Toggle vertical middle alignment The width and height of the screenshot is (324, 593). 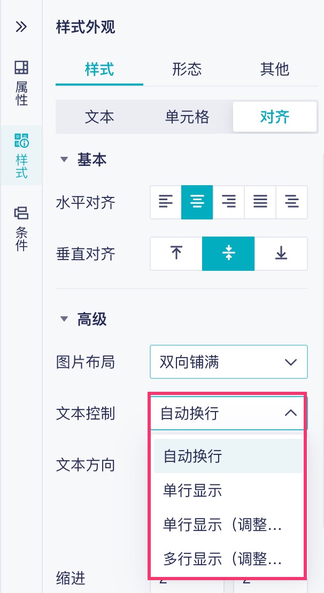(228, 254)
